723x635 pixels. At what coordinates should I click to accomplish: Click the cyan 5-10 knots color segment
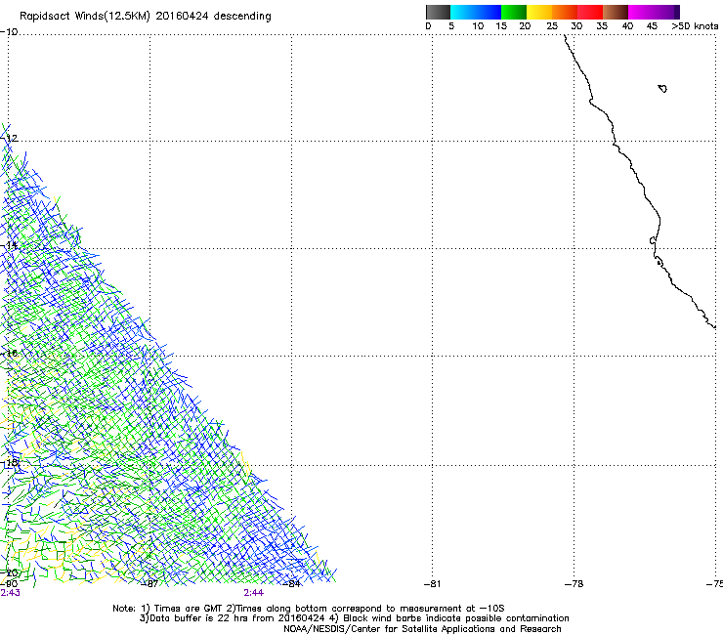coord(463,12)
